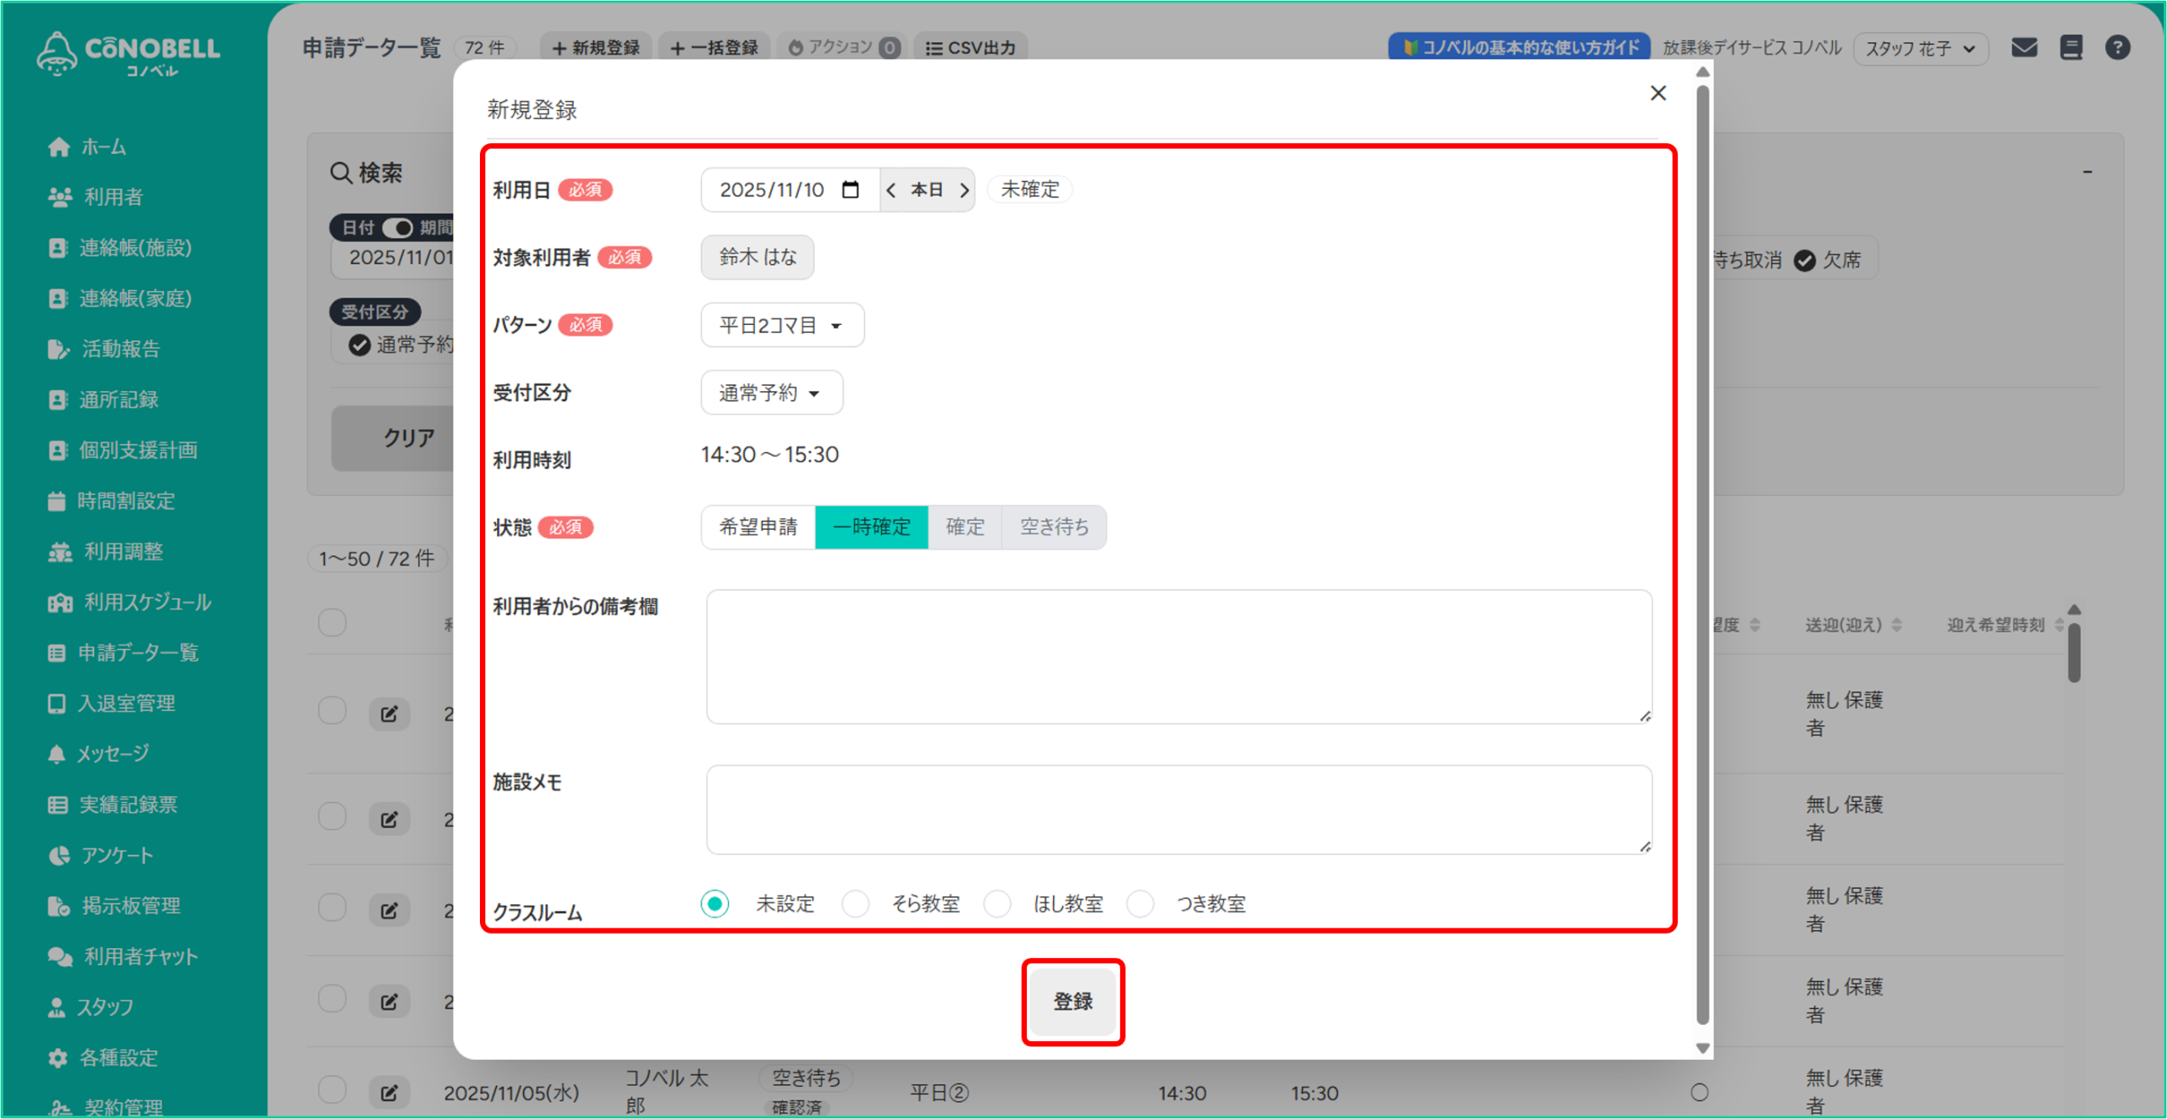The height and width of the screenshot is (1119, 2167).
Task: Go to next day with right chevron
Action: tap(963, 190)
